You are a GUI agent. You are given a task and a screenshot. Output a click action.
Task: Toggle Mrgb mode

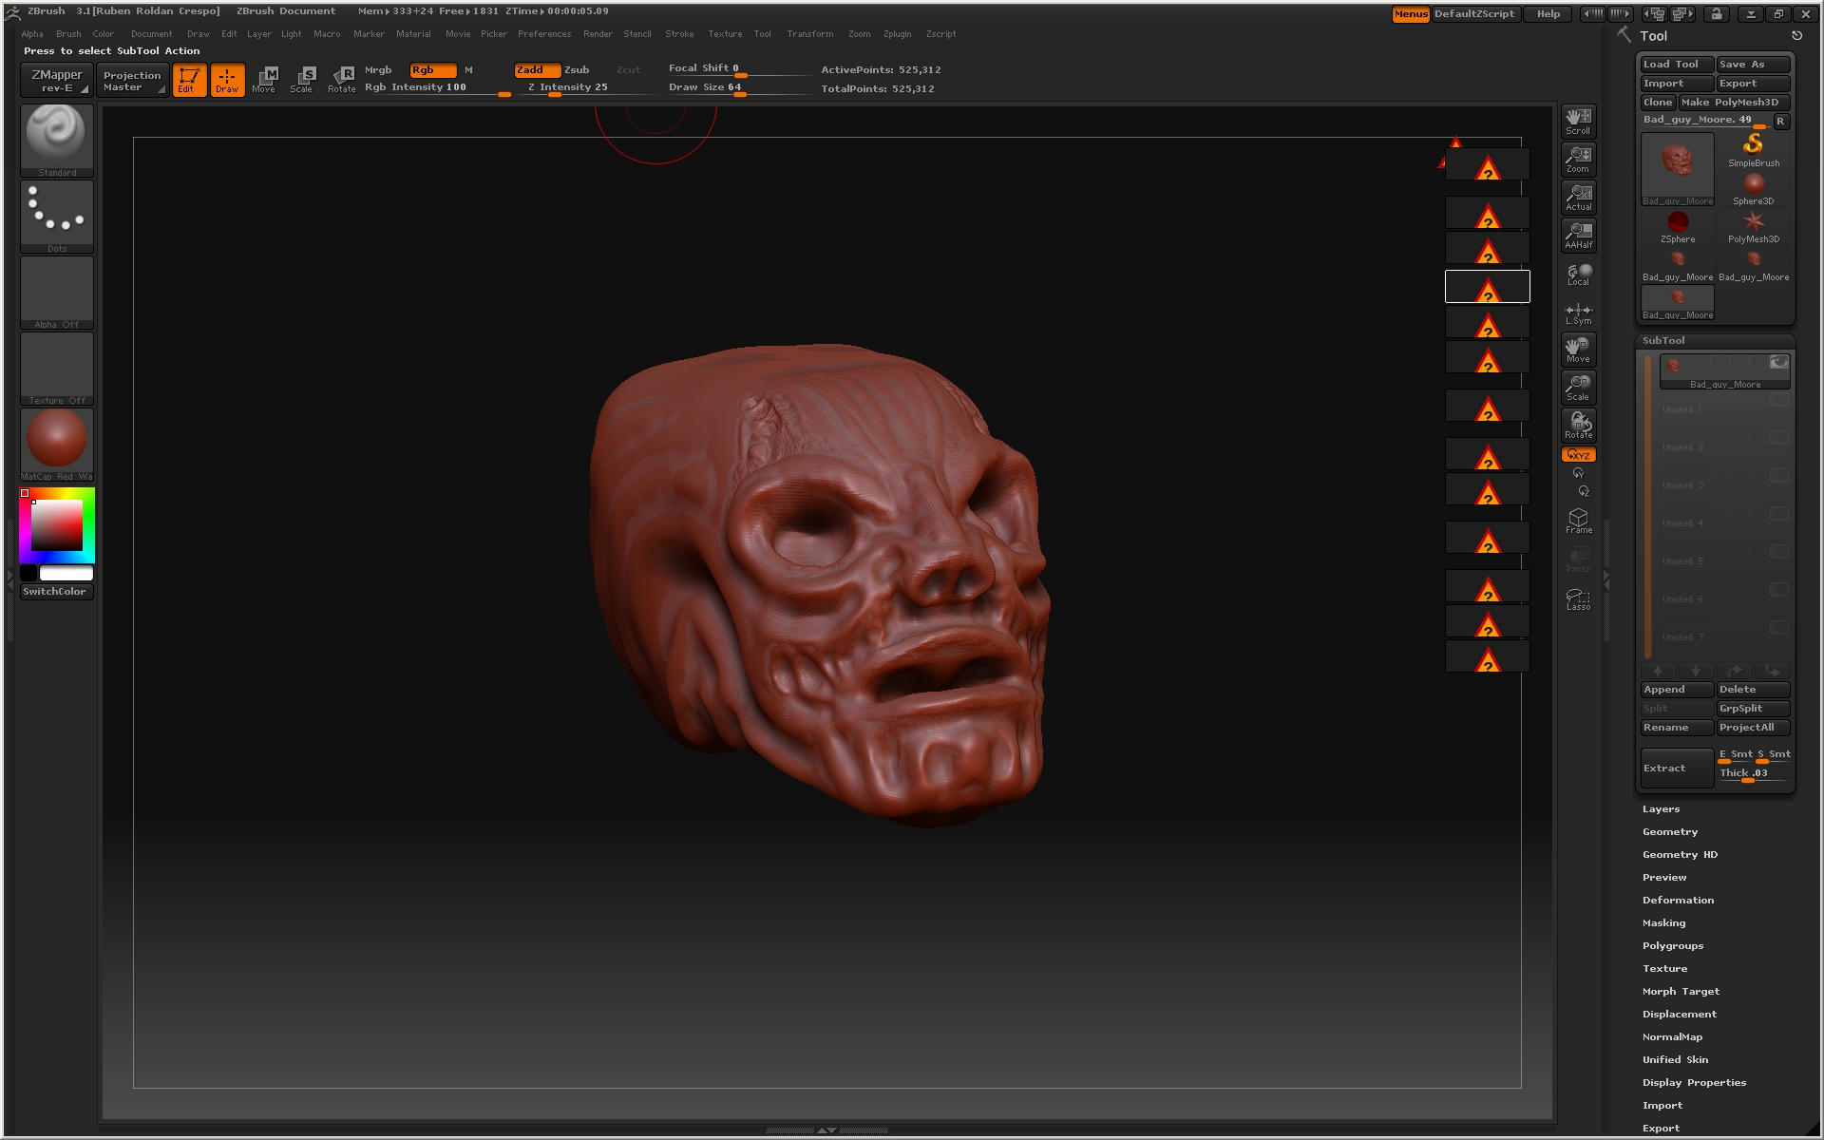(x=378, y=70)
